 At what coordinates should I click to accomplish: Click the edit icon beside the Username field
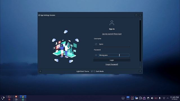coord(96,44)
